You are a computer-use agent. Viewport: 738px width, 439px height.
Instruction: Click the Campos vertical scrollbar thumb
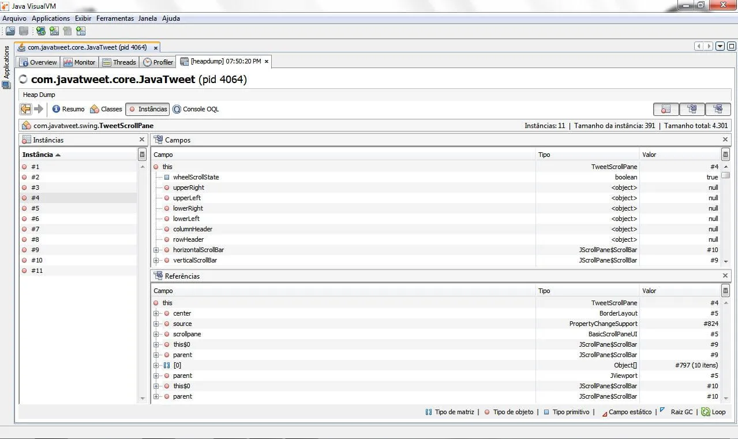pos(725,175)
